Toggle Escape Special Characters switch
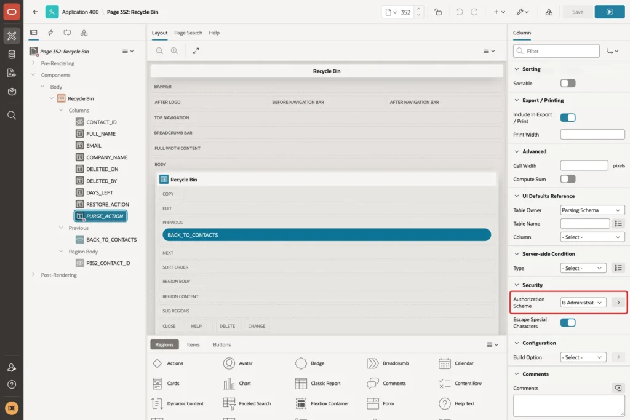Viewport: 630px width, 420px height. pos(568,322)
